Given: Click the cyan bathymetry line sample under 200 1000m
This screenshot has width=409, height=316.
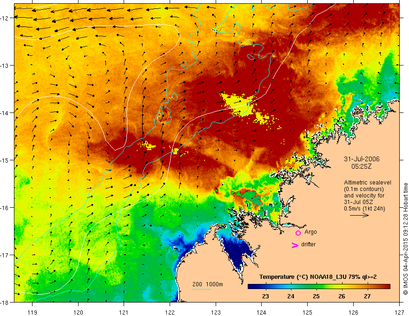Looking at the screenshot, I should 202,289.
